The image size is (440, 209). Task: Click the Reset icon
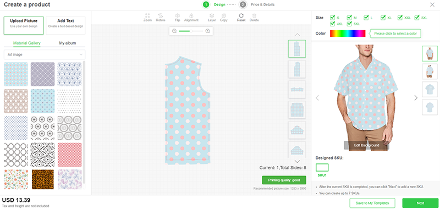241,16
